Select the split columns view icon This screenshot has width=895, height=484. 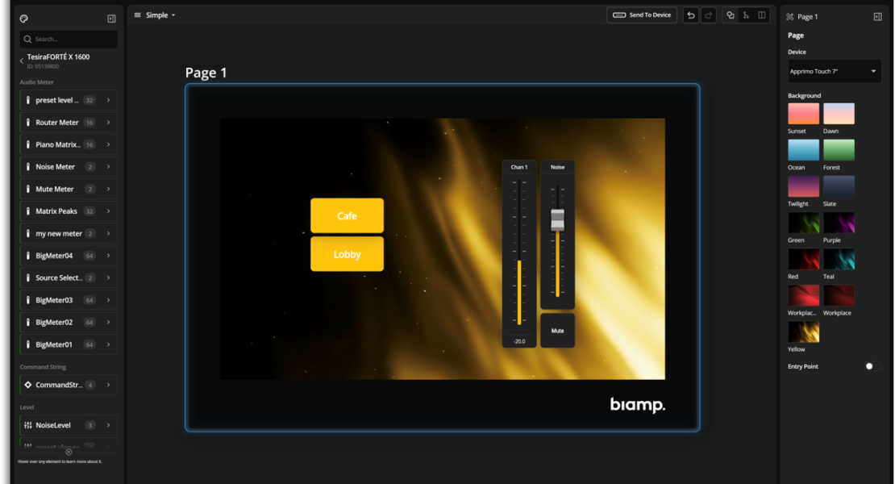coord(762,15)
